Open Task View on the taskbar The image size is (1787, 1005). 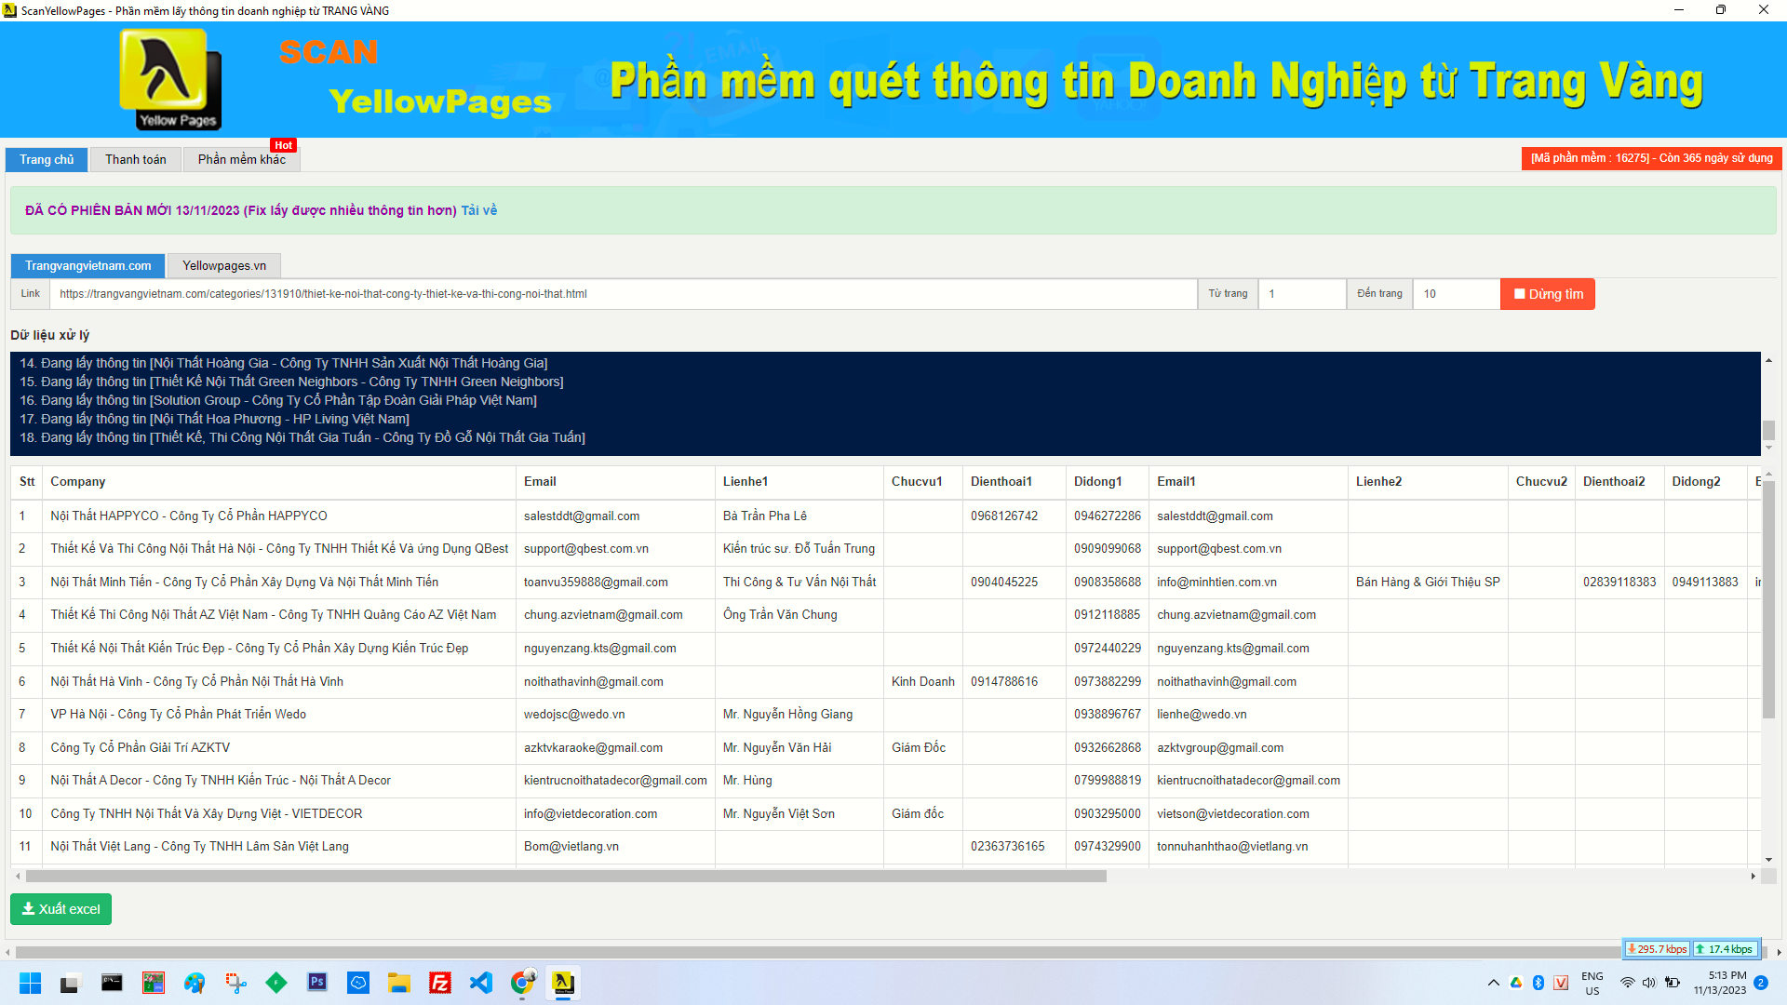tap(71, 983)
